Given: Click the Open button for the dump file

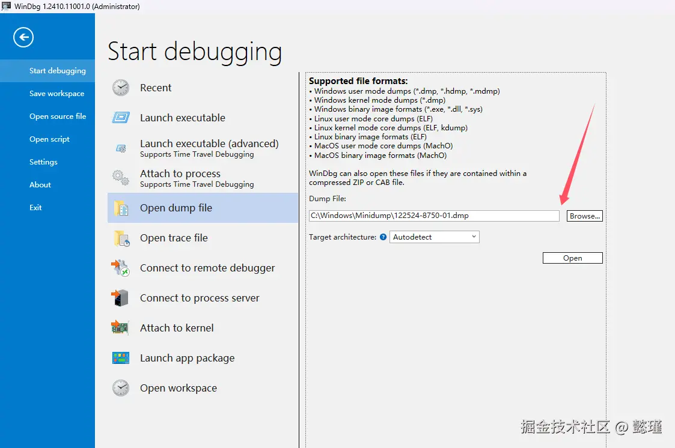Looking at the screenshot, I should coord(573,258).
